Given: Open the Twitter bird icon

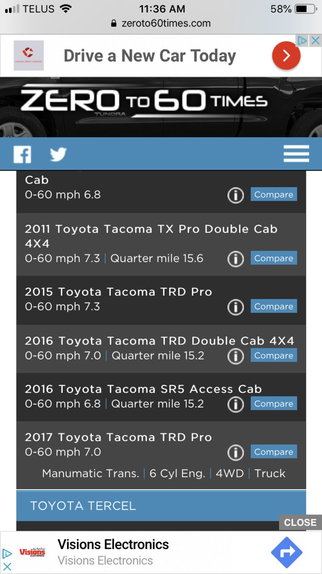Looking at the screenshot, I should point(58,154).
